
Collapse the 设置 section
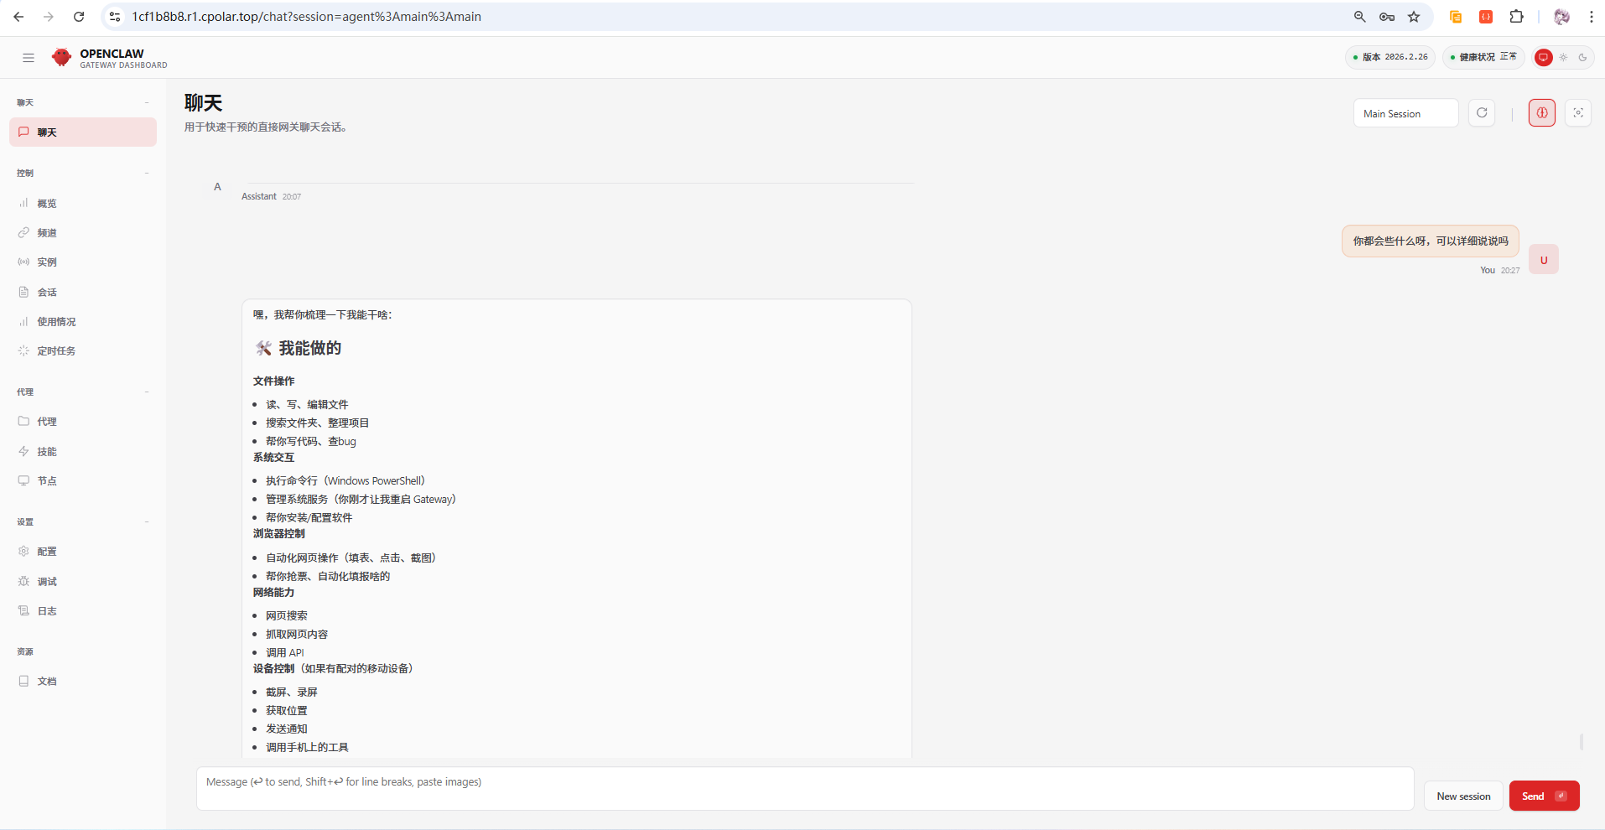pyautogui.click(x=148, y=521)
